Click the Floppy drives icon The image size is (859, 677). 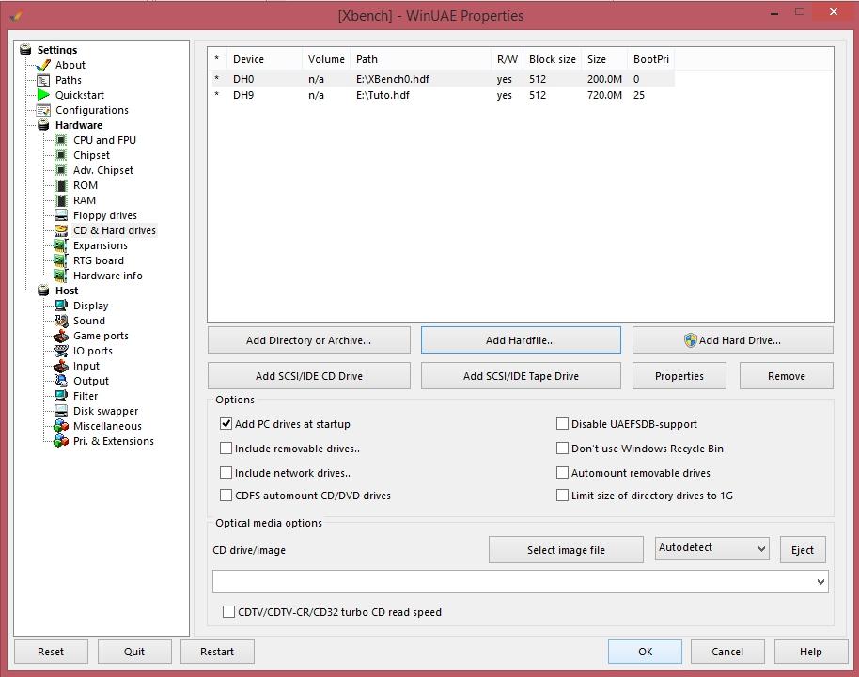tap(61, 215)
